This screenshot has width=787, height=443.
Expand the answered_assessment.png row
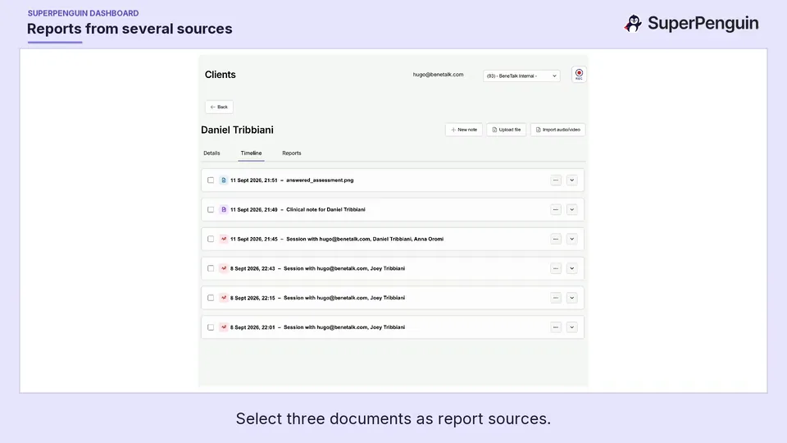pos(571,180)
